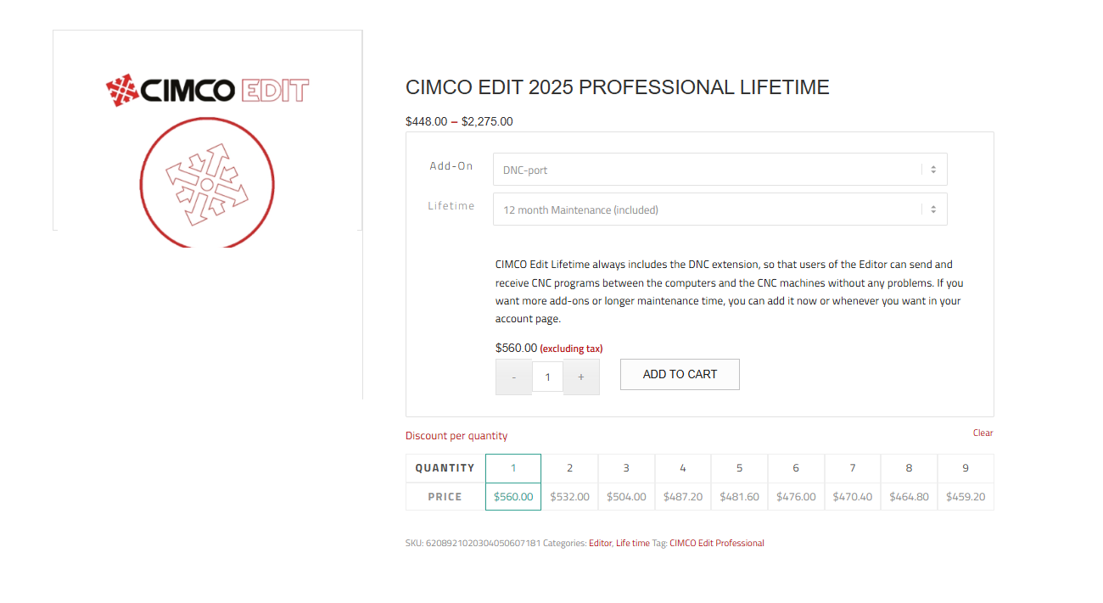Click the Add-On dropdown arrow indicator

click(933, 170)
